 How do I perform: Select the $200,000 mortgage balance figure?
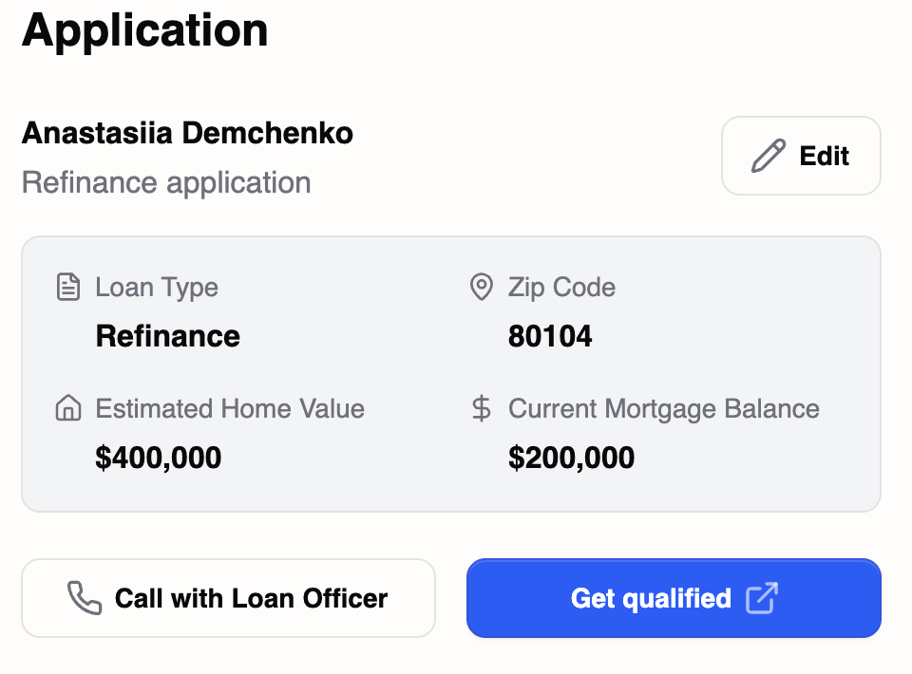(571, 458)
